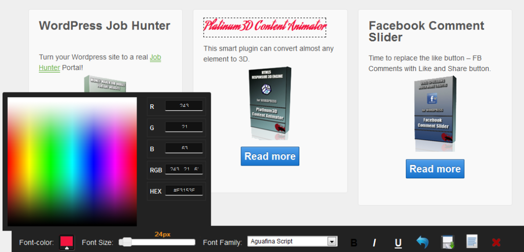This screenshot has width=524, height=252.
Task: Click the B value input field
Action: [184, 148]
